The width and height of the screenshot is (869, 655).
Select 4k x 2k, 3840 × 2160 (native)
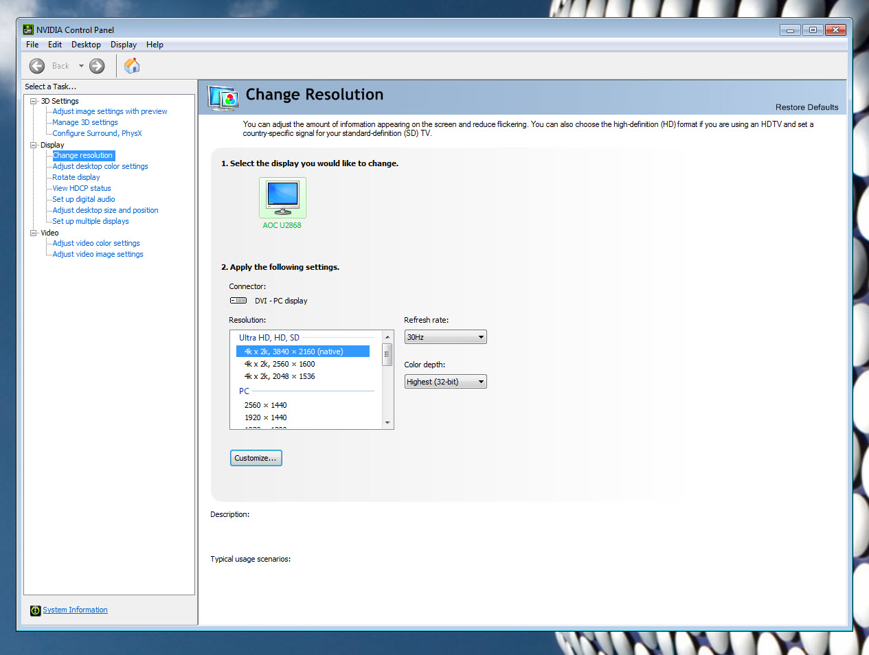(303, 352)
